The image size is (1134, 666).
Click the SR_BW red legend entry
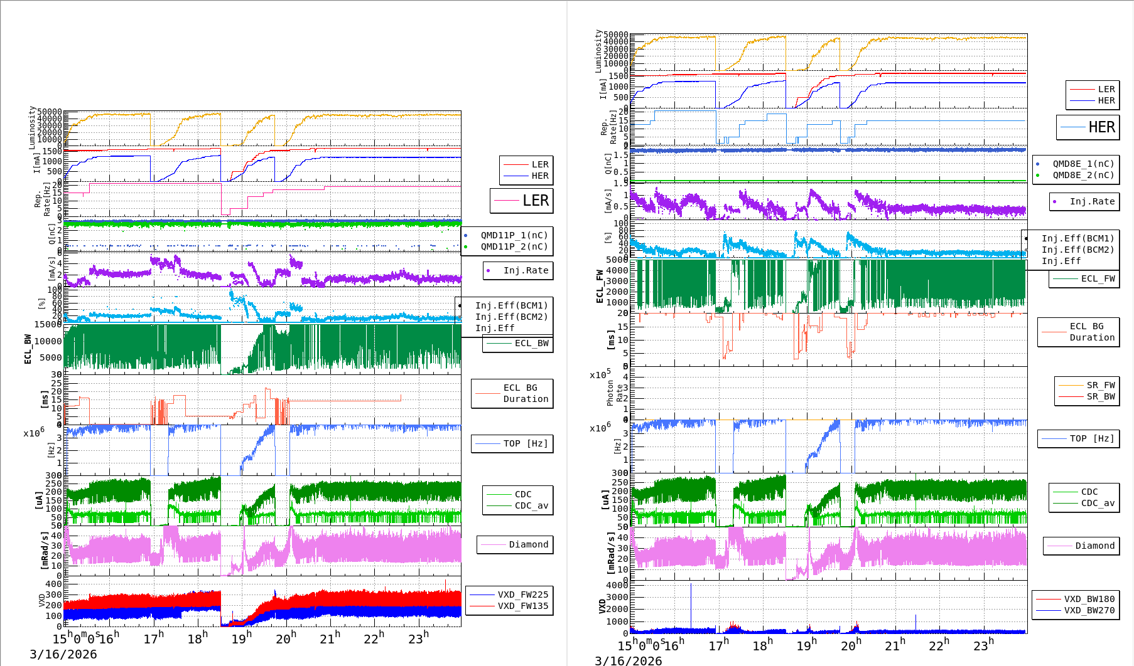pos(1100,396)
